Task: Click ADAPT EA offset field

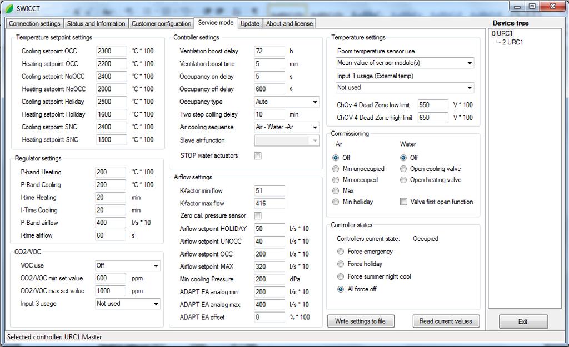Action: pyautogui.click(x=269, y=317)
